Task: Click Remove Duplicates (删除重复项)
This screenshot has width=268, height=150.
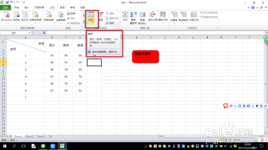Action: pyautogui.click(x=133, y=18)
